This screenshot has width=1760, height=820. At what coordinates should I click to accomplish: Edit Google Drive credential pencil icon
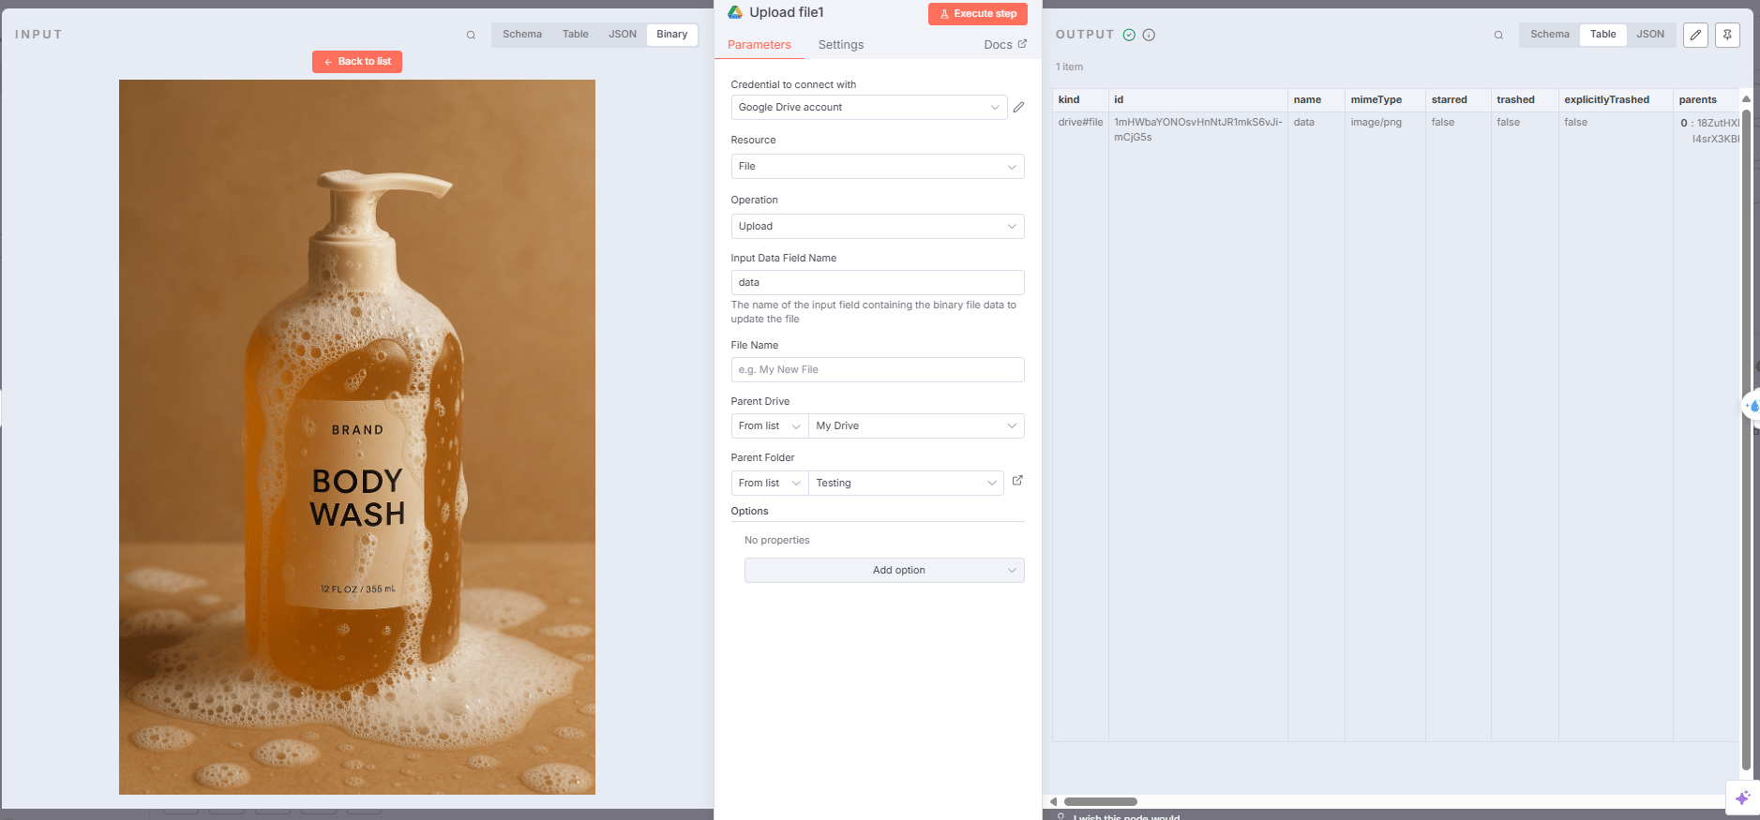tap(1018, 107)
